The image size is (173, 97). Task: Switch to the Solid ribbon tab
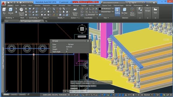pyautogui.click(x=17, y=5)
